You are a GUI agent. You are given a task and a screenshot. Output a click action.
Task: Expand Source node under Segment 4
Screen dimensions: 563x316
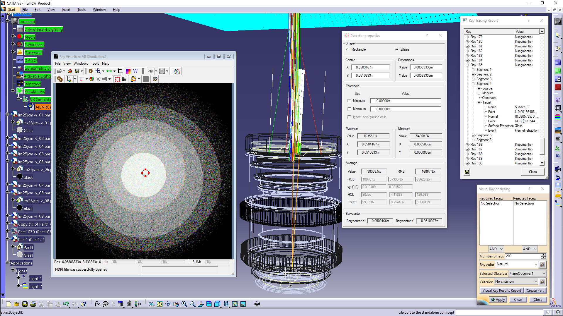479,88
